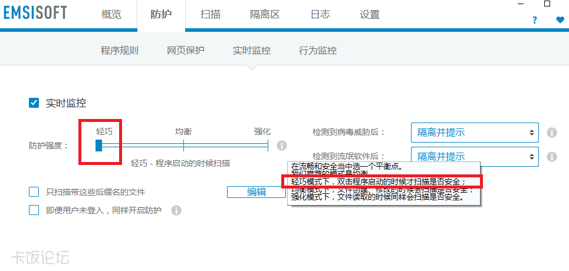
Task: Open the 检测到病毒威胁后 dropdown
Action: pos(475,133)
